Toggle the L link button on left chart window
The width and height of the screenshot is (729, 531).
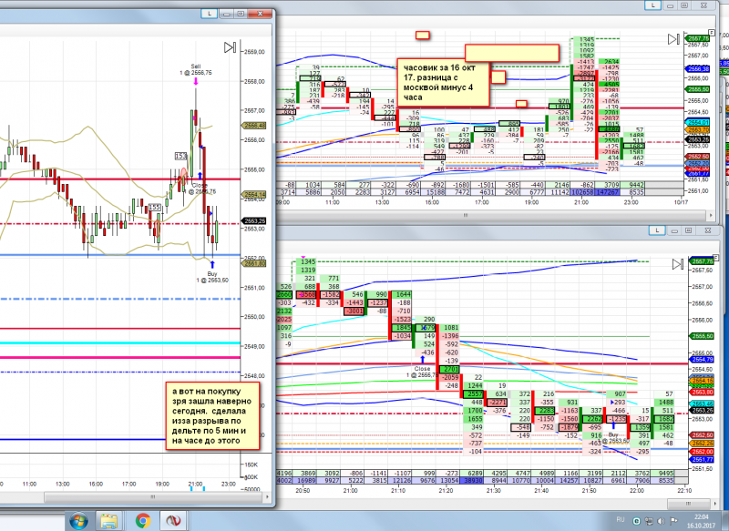(x=210, y=14)
